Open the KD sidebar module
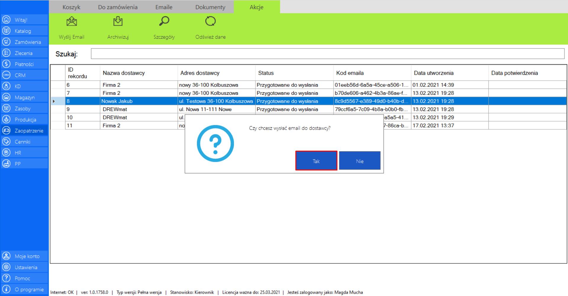This screenshot has height=296, width=568. [24, 86]
